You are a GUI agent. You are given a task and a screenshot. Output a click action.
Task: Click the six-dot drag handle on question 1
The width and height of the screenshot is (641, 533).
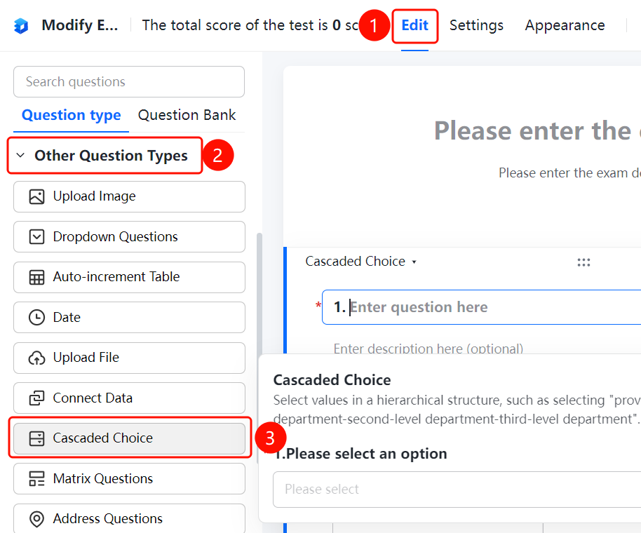pos(583,262)
